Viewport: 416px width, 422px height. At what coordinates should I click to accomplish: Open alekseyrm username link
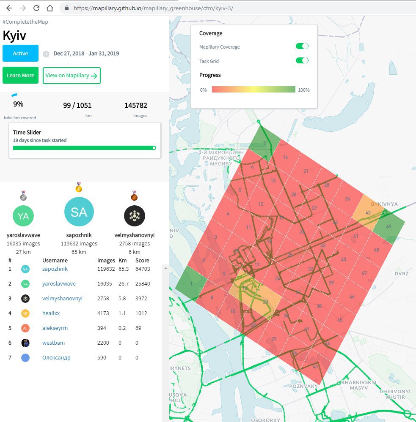pyautogui.click(x=55, y=328)
